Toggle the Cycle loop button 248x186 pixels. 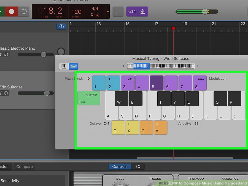(24, 11)
